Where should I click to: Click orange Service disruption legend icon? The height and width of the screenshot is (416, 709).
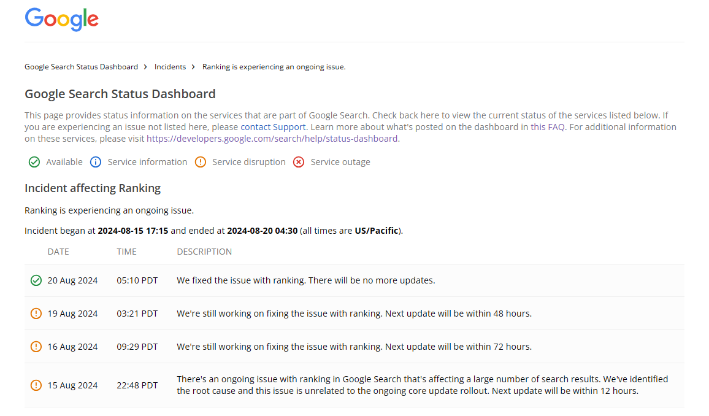pyautogui.click(x=201, y=163)
